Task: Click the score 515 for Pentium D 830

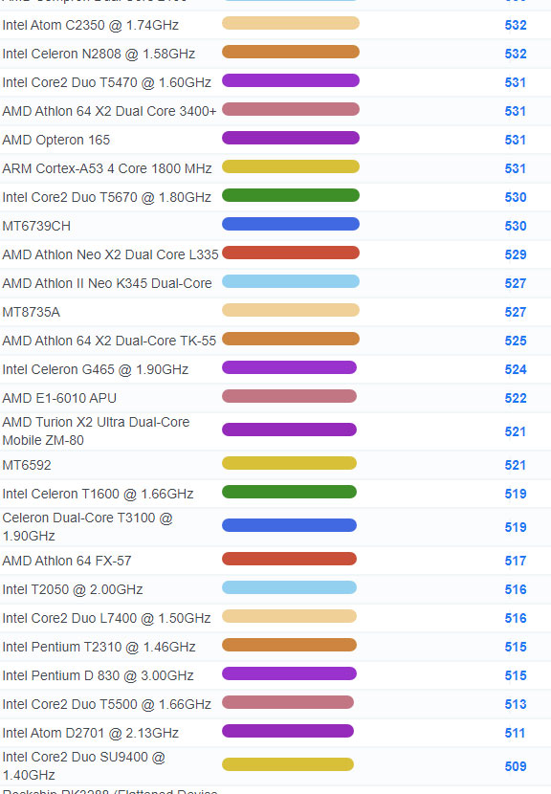Action: (516, 675)
